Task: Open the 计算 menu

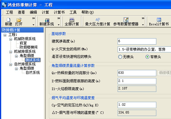Action: tap(45, 12)
